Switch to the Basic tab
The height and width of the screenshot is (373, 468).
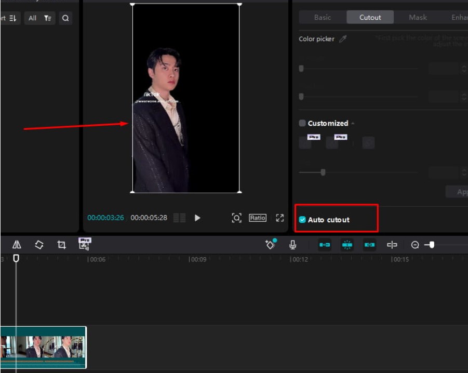click(x=321, y=17)
